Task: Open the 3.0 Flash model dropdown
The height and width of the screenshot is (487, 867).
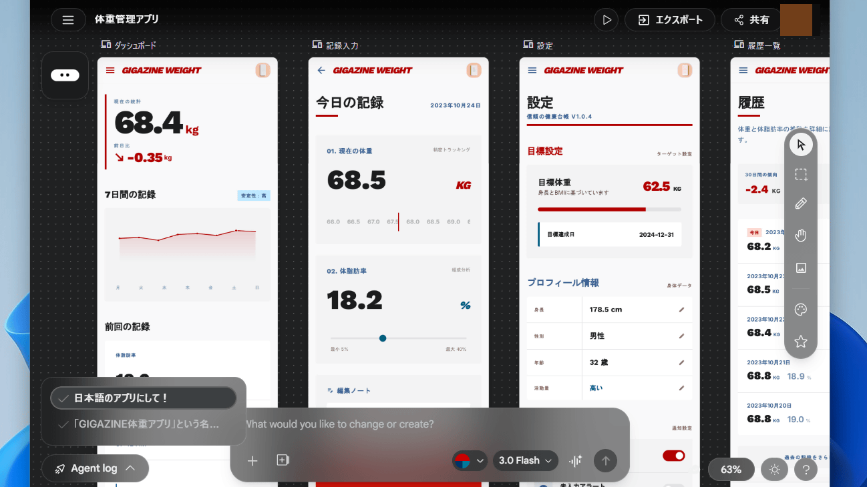Action: pyautogui.click(x=525, y=460)
